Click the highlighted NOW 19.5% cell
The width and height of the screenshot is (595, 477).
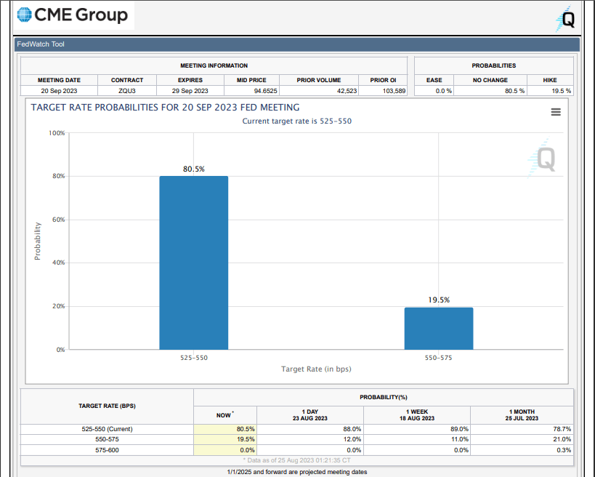(x=225, y=439)
